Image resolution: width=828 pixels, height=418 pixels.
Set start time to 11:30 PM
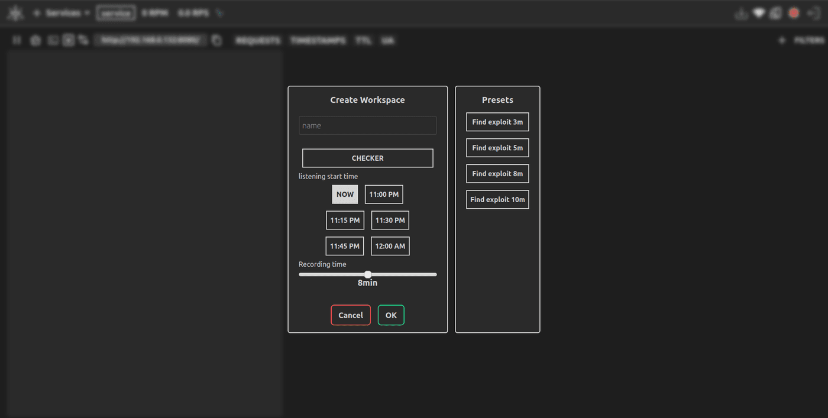[x=390, y=221]
